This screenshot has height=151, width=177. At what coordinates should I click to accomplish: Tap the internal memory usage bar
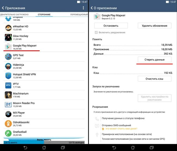point(44,141)
